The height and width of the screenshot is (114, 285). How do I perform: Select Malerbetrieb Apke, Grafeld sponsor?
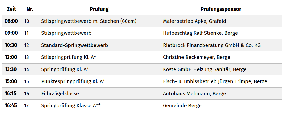click(194, 21)
